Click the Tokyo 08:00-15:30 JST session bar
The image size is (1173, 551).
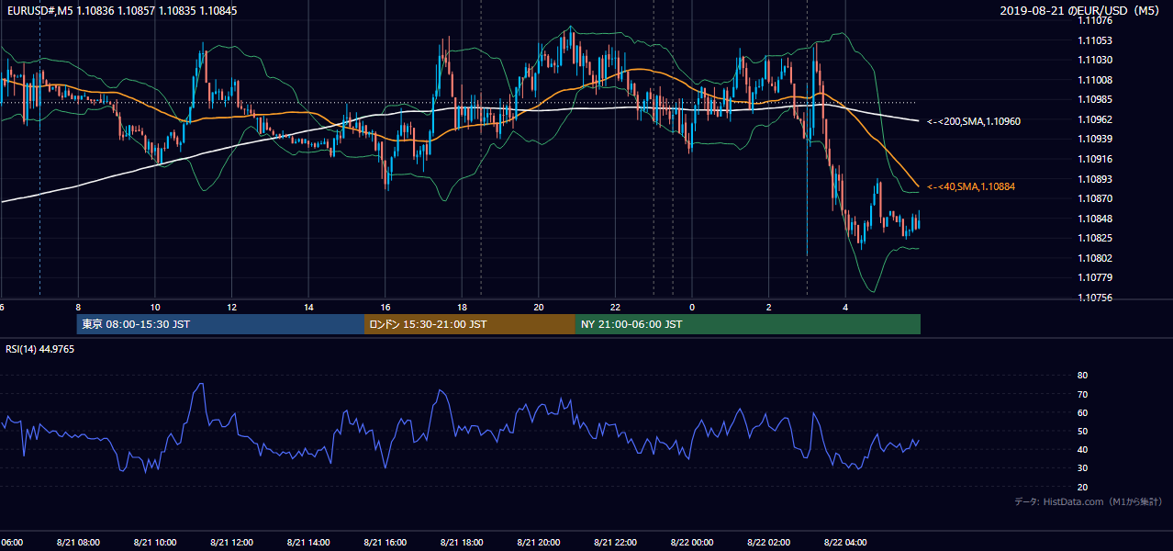[x=221, y=324]
